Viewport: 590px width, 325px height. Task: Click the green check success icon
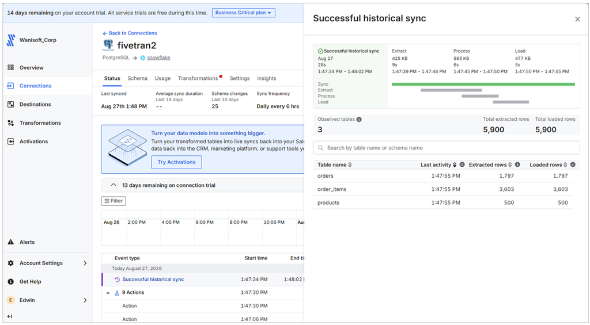coord(320,51)
